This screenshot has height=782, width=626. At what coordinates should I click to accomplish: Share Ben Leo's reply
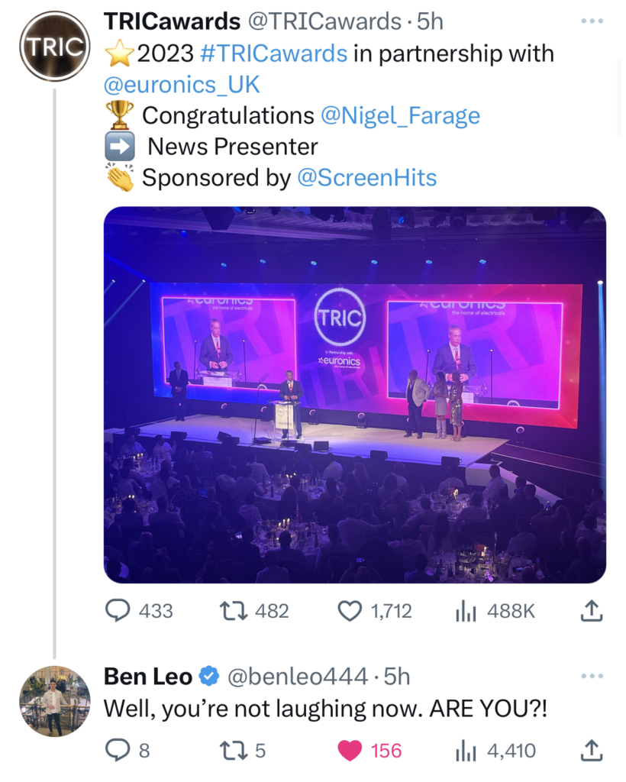592,751
